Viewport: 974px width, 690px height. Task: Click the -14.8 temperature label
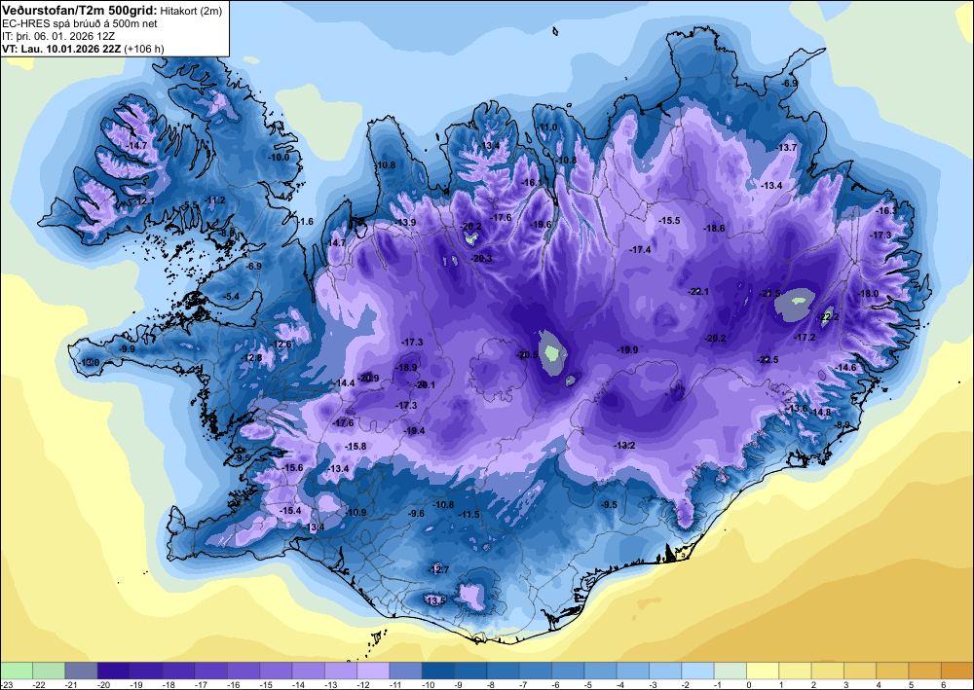[820, 412]
